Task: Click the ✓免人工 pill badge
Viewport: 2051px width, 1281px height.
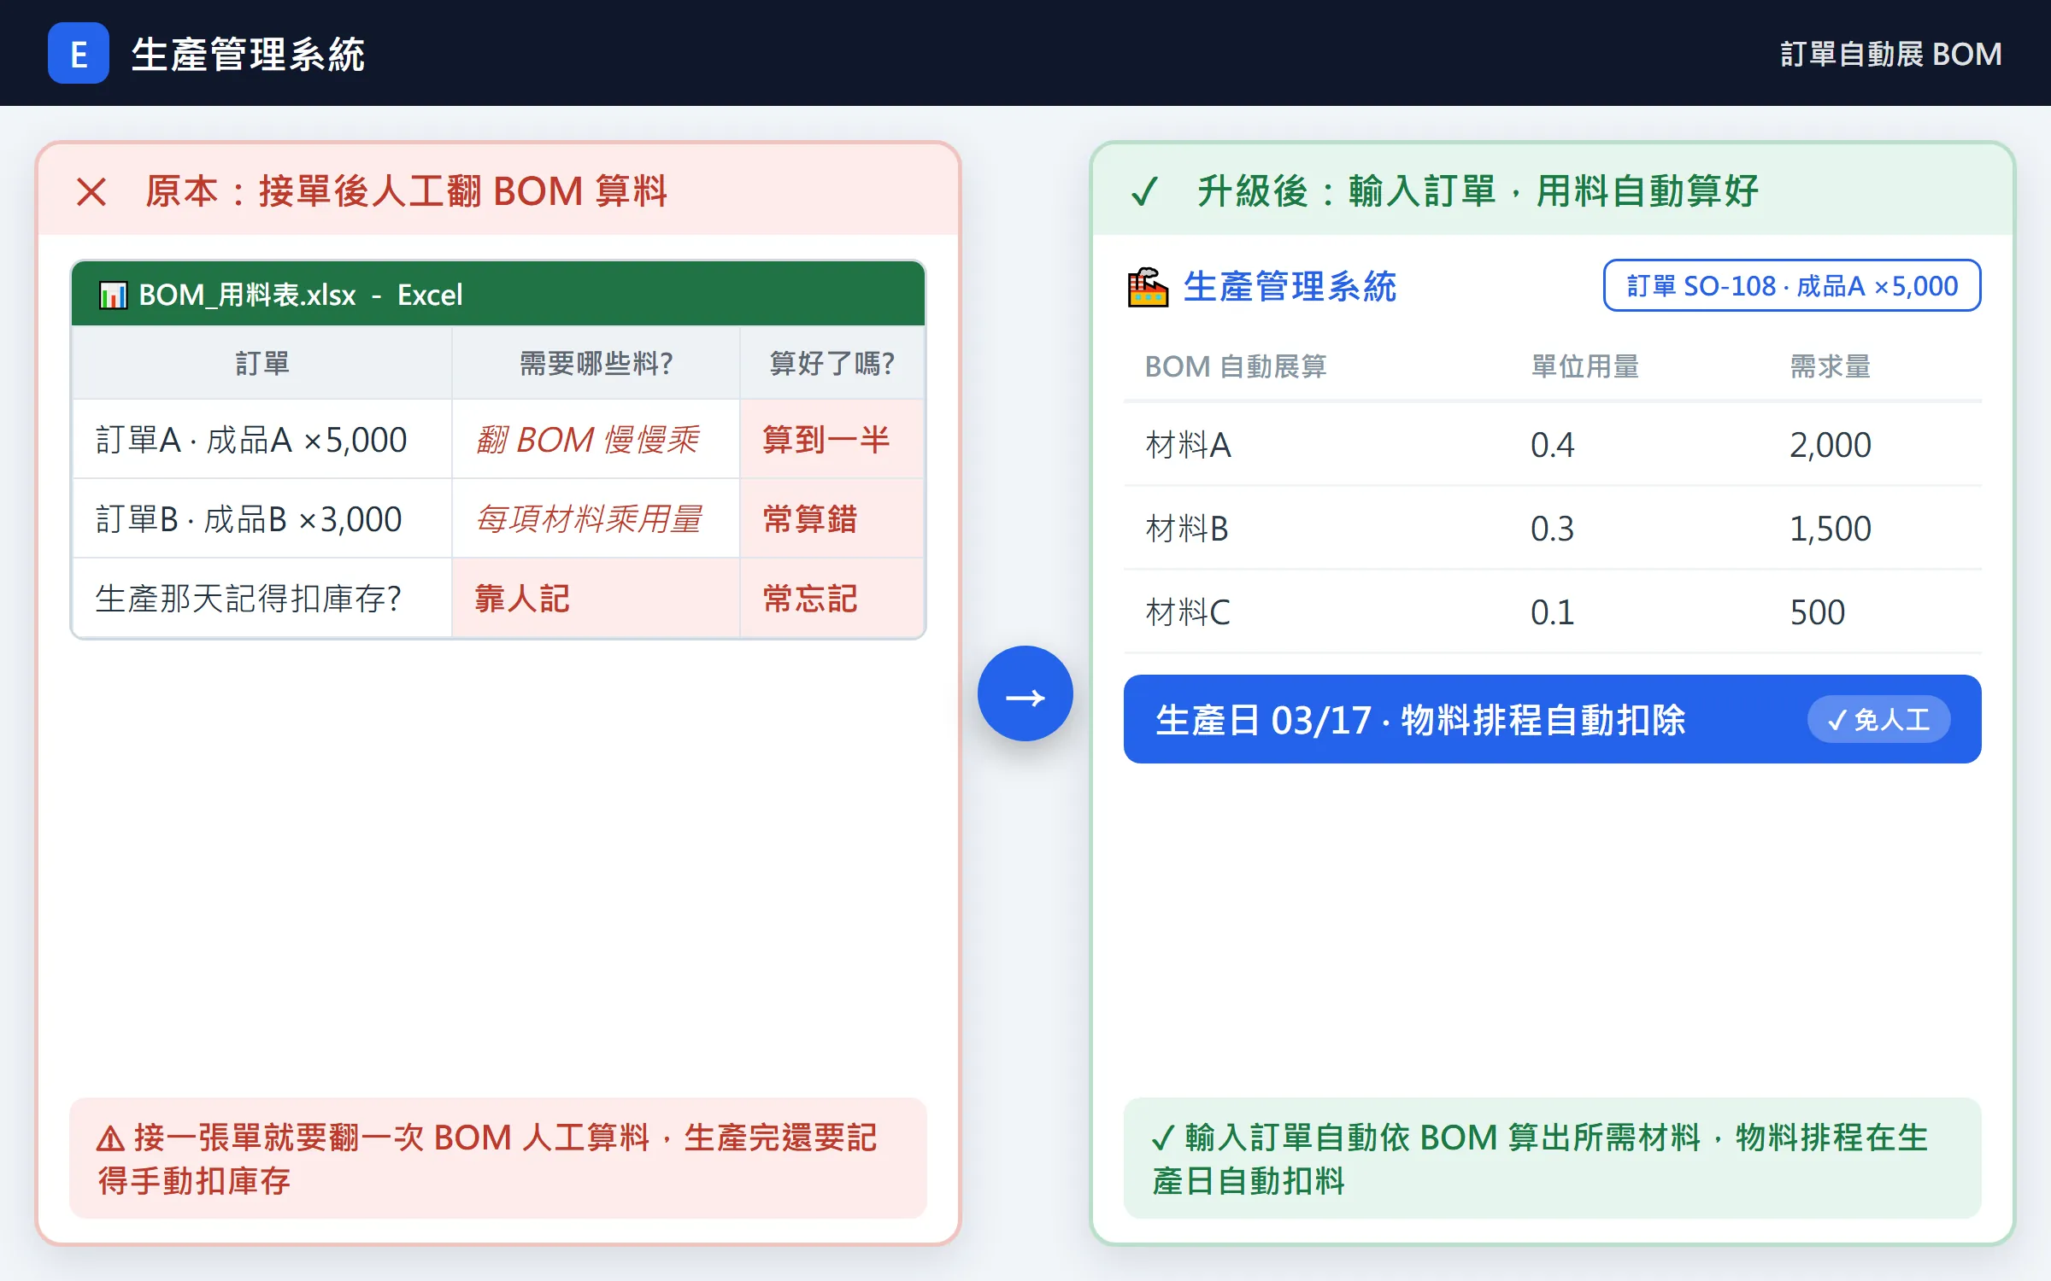Action: tap(1878, 719)
